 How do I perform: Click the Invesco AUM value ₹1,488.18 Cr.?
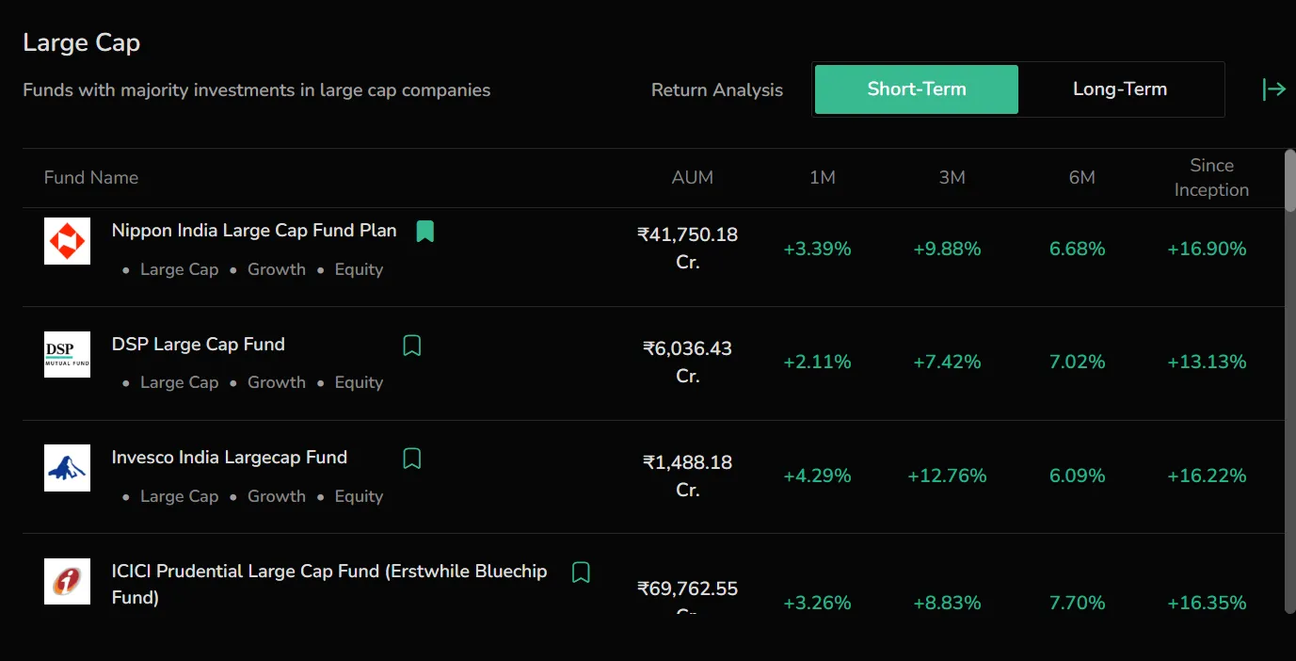688,476
